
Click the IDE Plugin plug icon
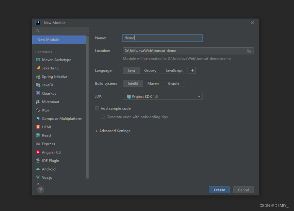38,161
